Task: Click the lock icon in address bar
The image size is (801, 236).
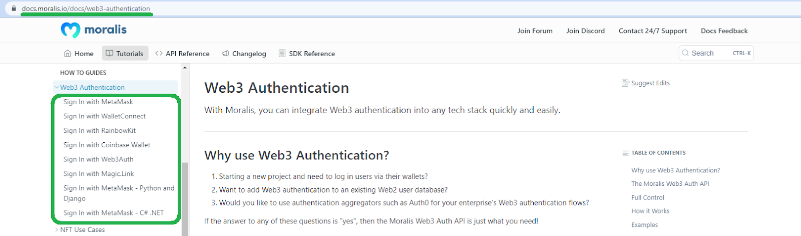Action: click(x=14, y=9)
